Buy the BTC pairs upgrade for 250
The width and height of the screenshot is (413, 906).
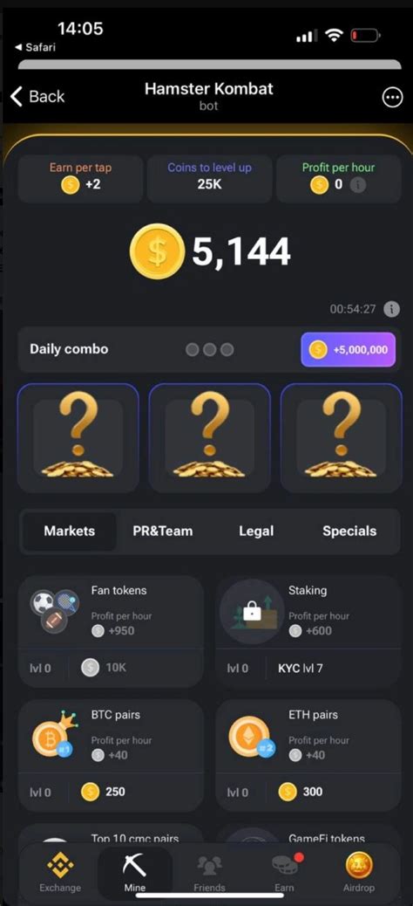tap(111, 755)
